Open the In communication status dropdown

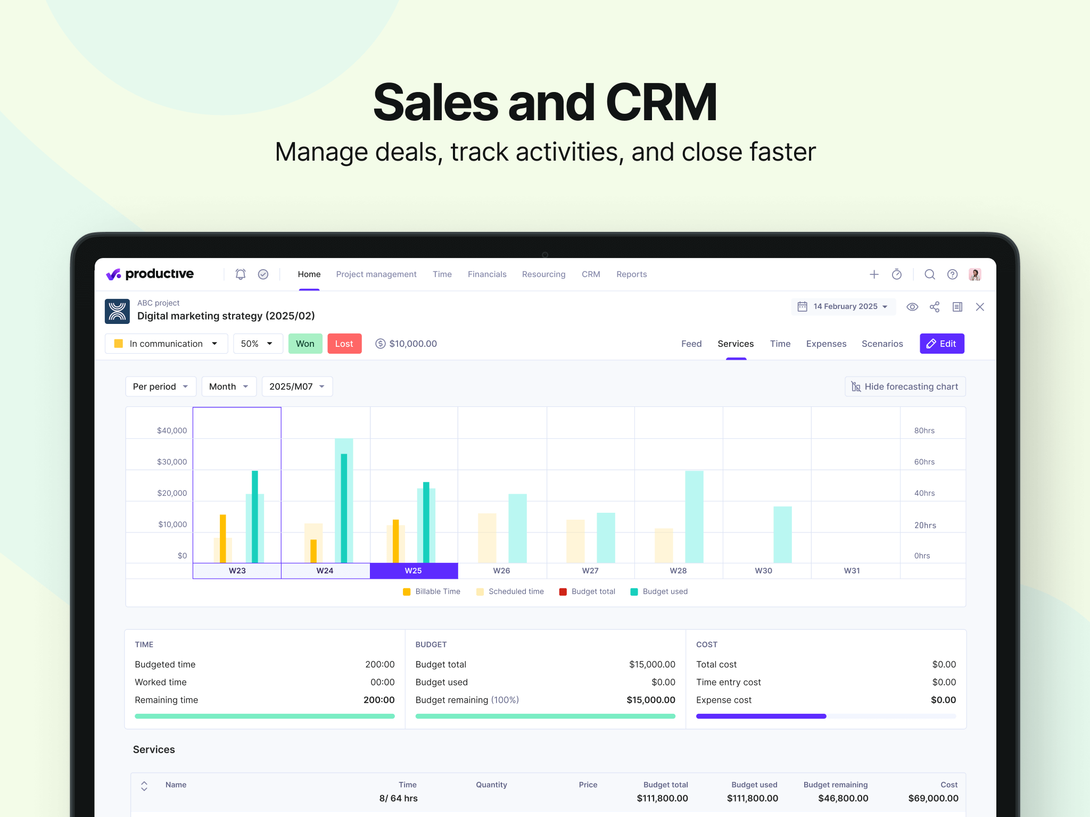[x=167, y=344]
